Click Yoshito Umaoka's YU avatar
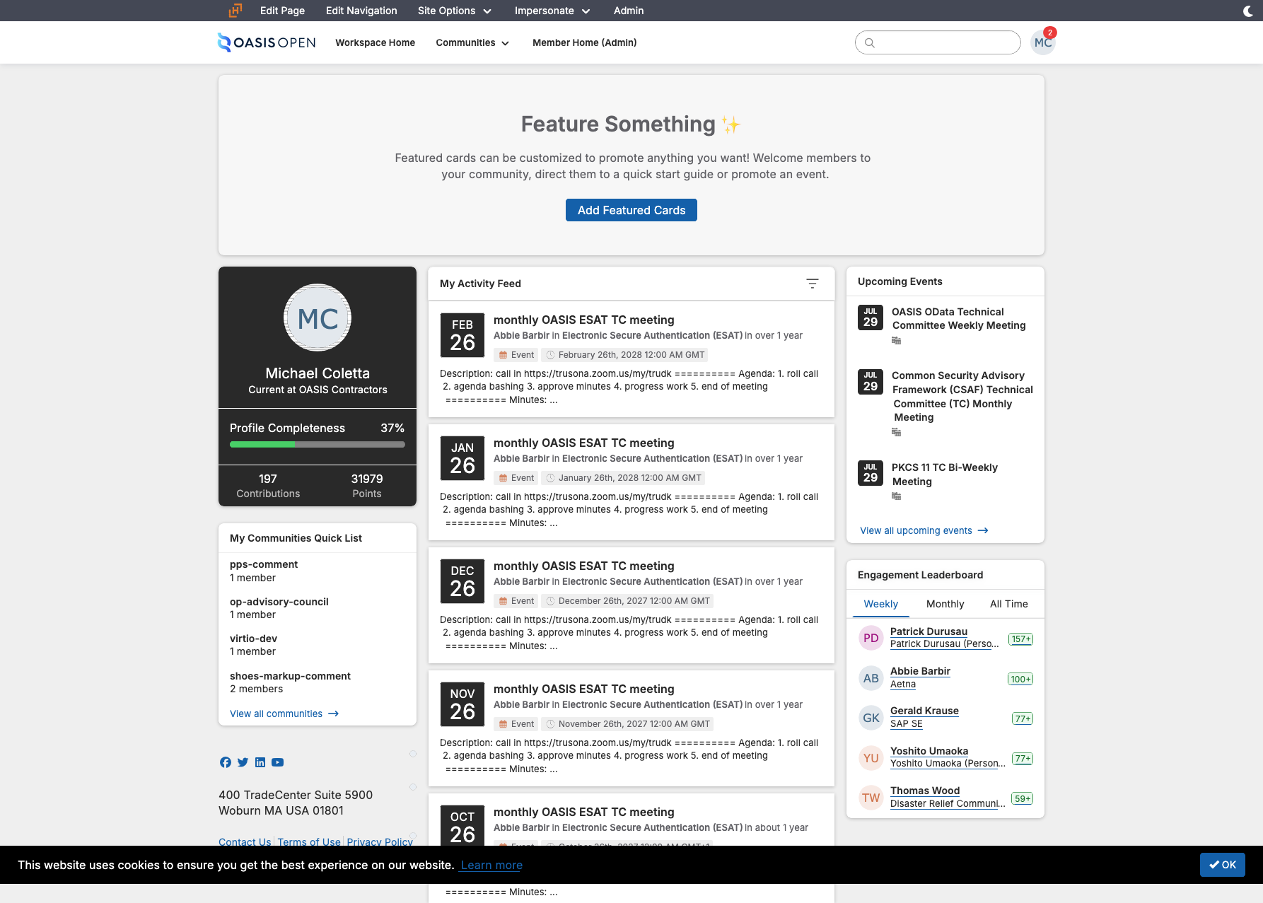1263x903 pixels. pyautogui.click(x=871, y=758)
